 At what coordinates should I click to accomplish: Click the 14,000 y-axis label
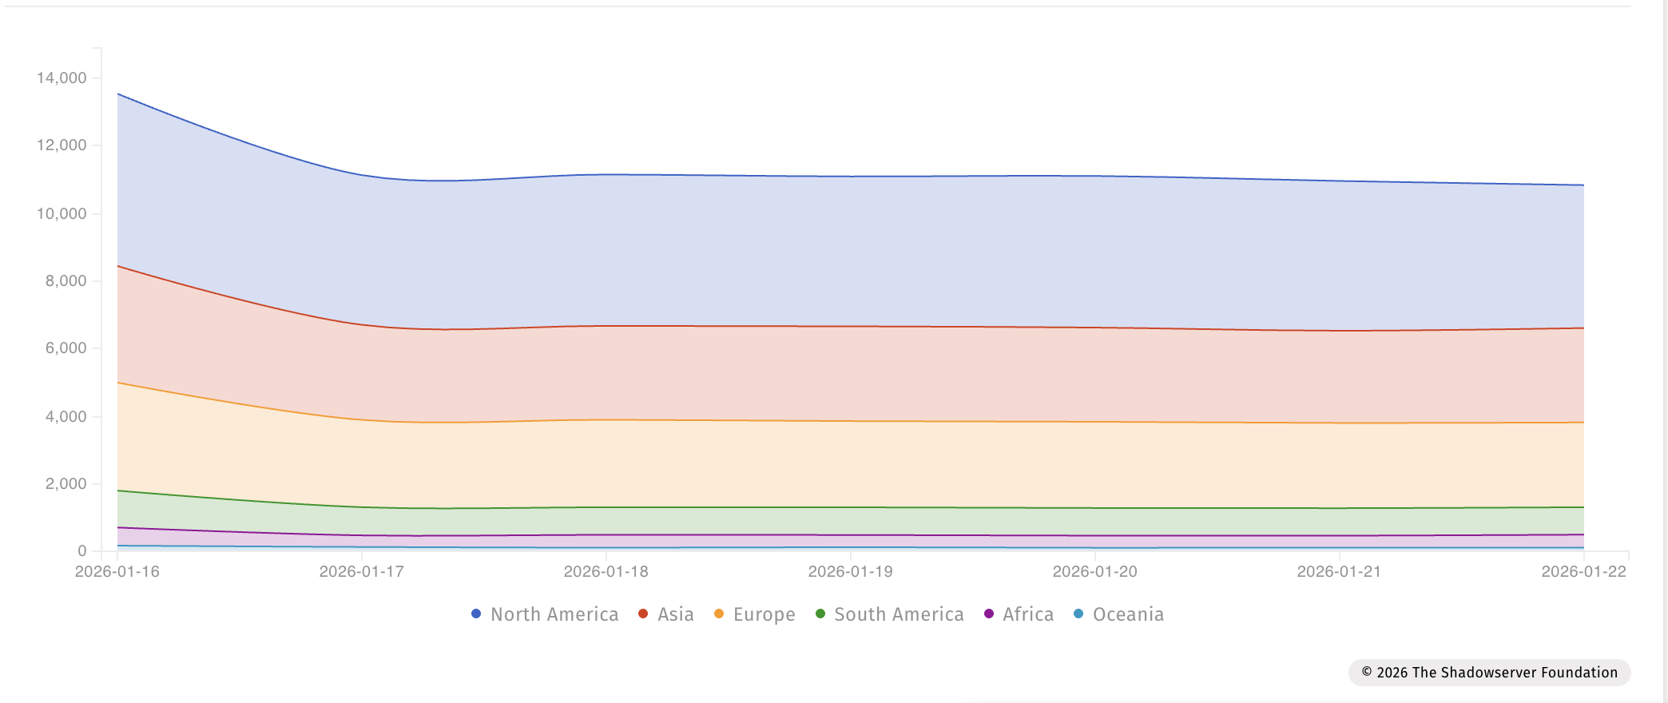point(62,78)
